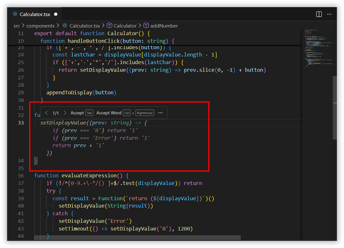Click line number 29 in the gutter

tap(21, 93)
